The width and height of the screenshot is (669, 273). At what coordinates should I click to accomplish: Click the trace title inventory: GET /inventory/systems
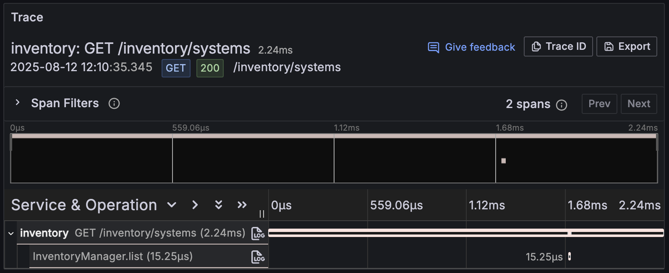coord(131,49)
